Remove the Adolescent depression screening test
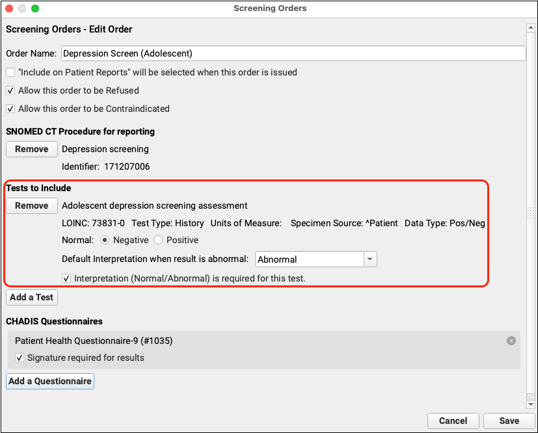Image resolution: width=538 pixels, height=433 pixels. (x=32, y=206)
